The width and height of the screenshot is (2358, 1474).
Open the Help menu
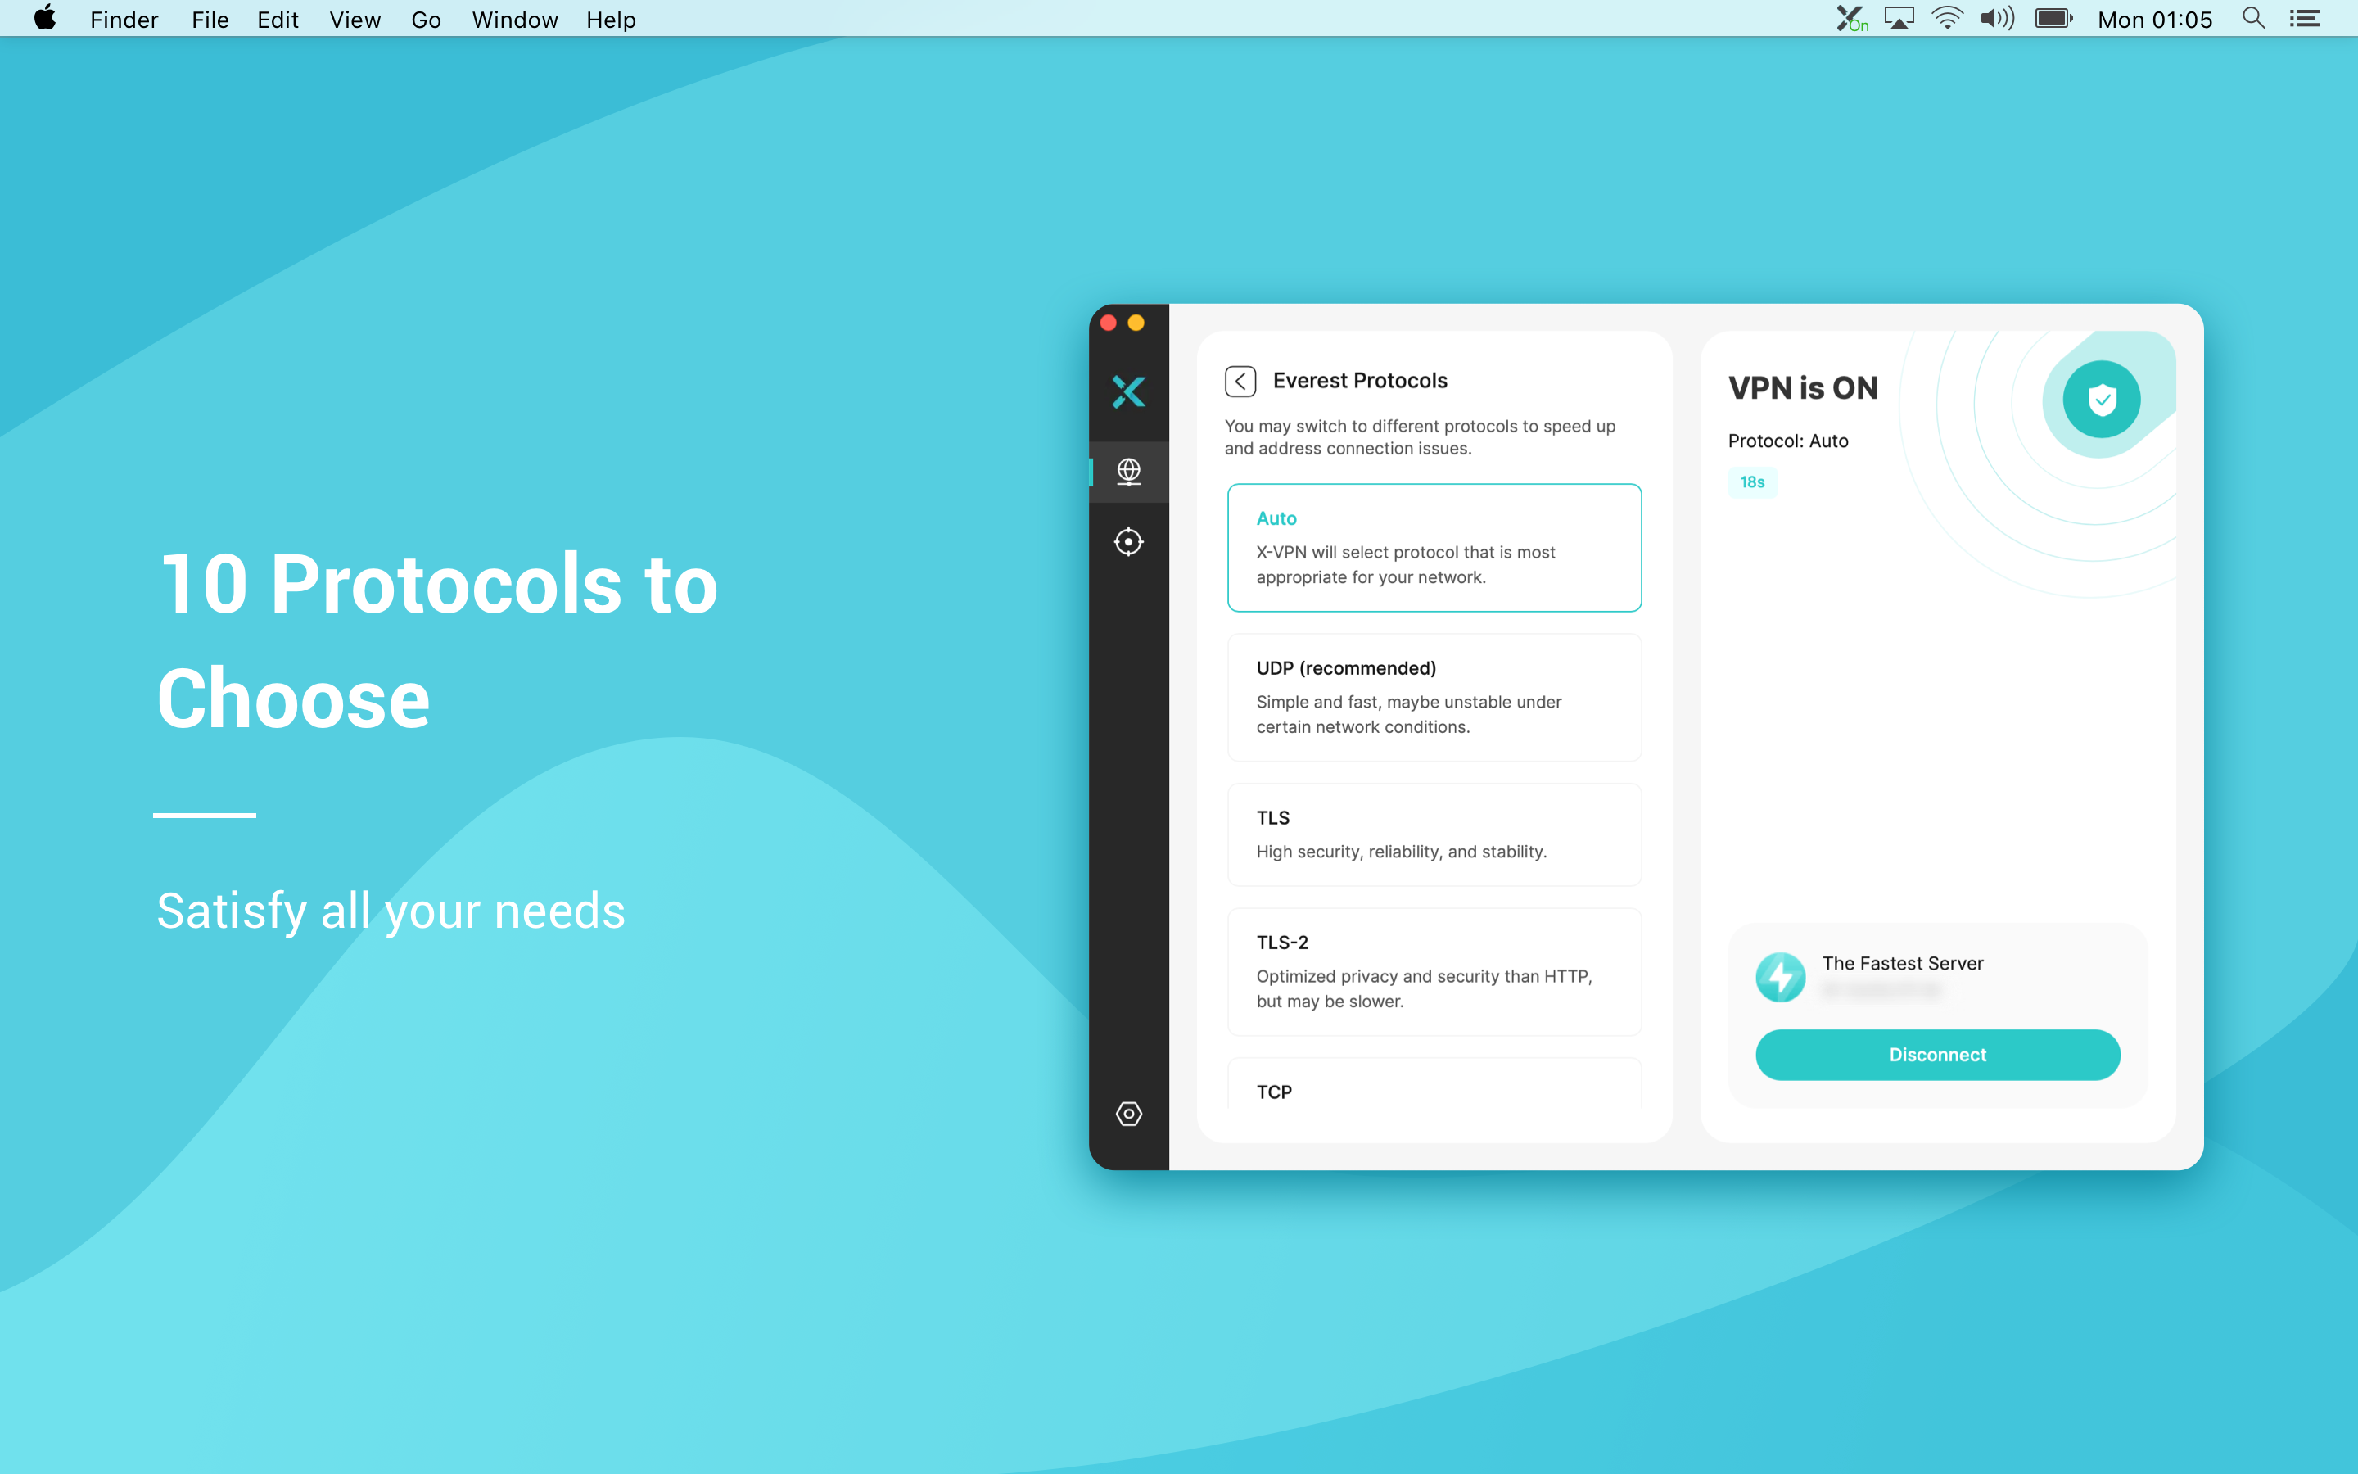click(611, 20)
